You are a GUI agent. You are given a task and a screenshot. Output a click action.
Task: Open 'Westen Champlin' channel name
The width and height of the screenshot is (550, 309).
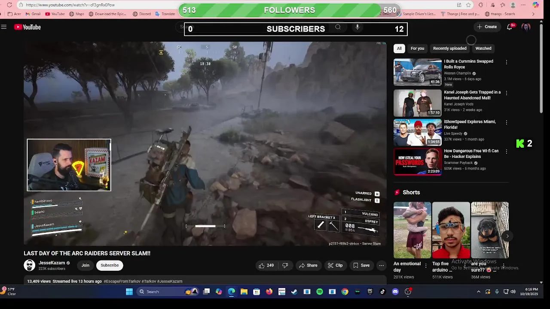click(x=458, y=73)
